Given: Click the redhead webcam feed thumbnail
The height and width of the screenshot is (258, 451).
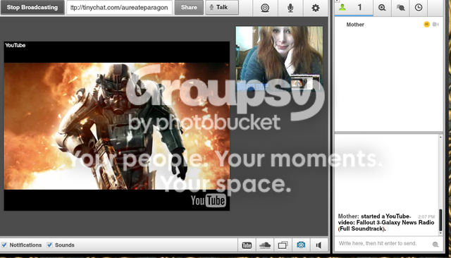Looking at the screenshot, I should click(x=279, y=59).
